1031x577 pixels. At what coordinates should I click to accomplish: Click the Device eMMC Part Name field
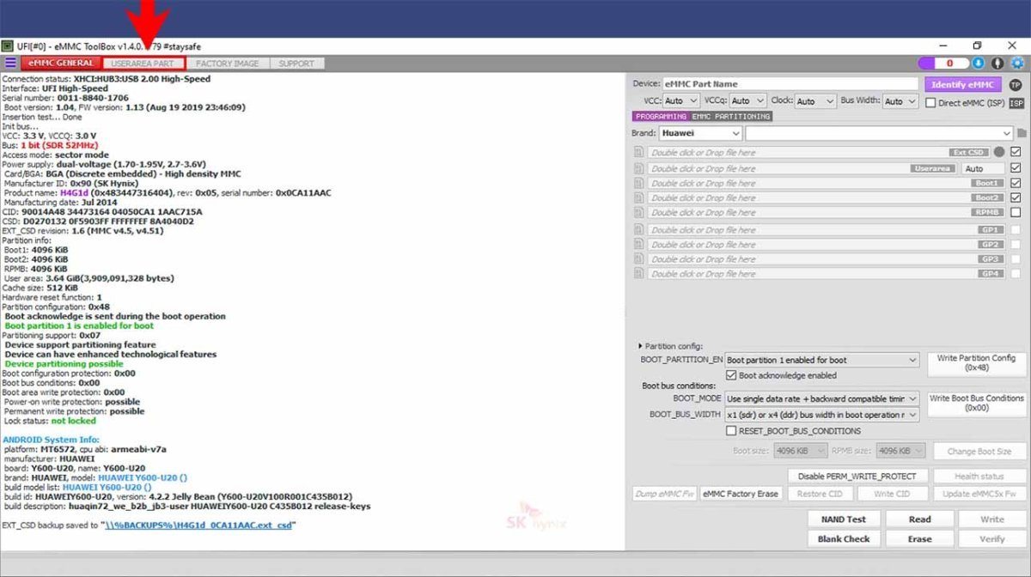(x=790, y=84)
